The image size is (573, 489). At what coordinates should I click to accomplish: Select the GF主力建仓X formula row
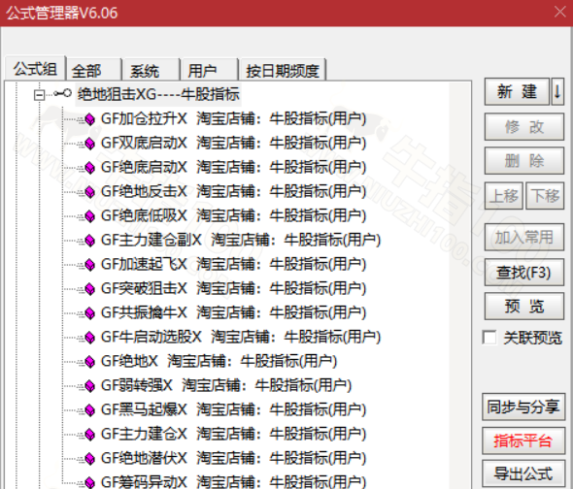pyautogui.click(x=233, y=435)
